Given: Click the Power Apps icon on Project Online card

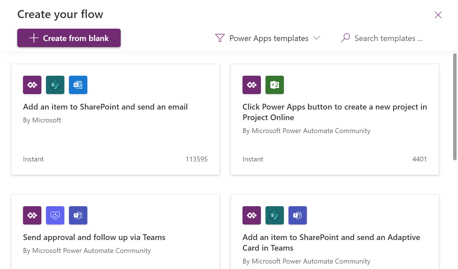Looking at the screenshot, I should [252, 85].
